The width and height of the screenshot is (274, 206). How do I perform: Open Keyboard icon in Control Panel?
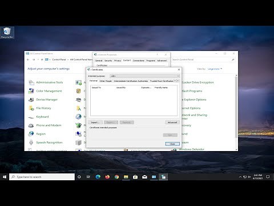pyautogui.click(x=31, y=117)
